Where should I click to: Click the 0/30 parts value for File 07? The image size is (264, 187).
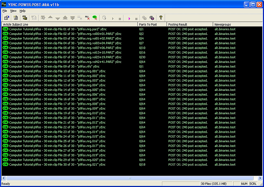[x=142, y=57]
